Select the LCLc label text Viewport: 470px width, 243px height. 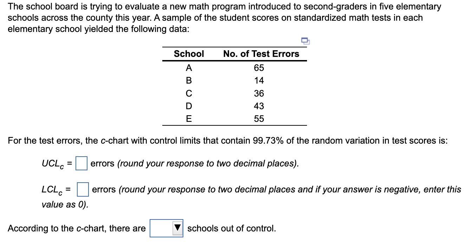[52, 190]
